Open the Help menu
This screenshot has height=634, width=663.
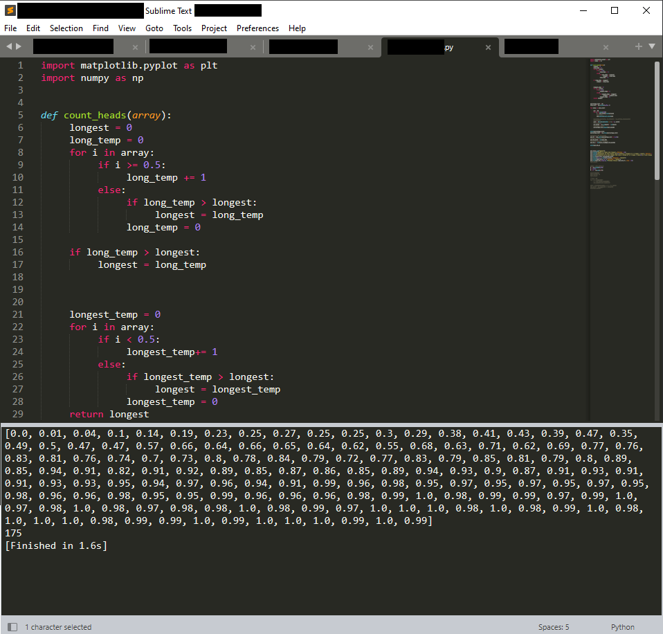click(x=298, y=28)
